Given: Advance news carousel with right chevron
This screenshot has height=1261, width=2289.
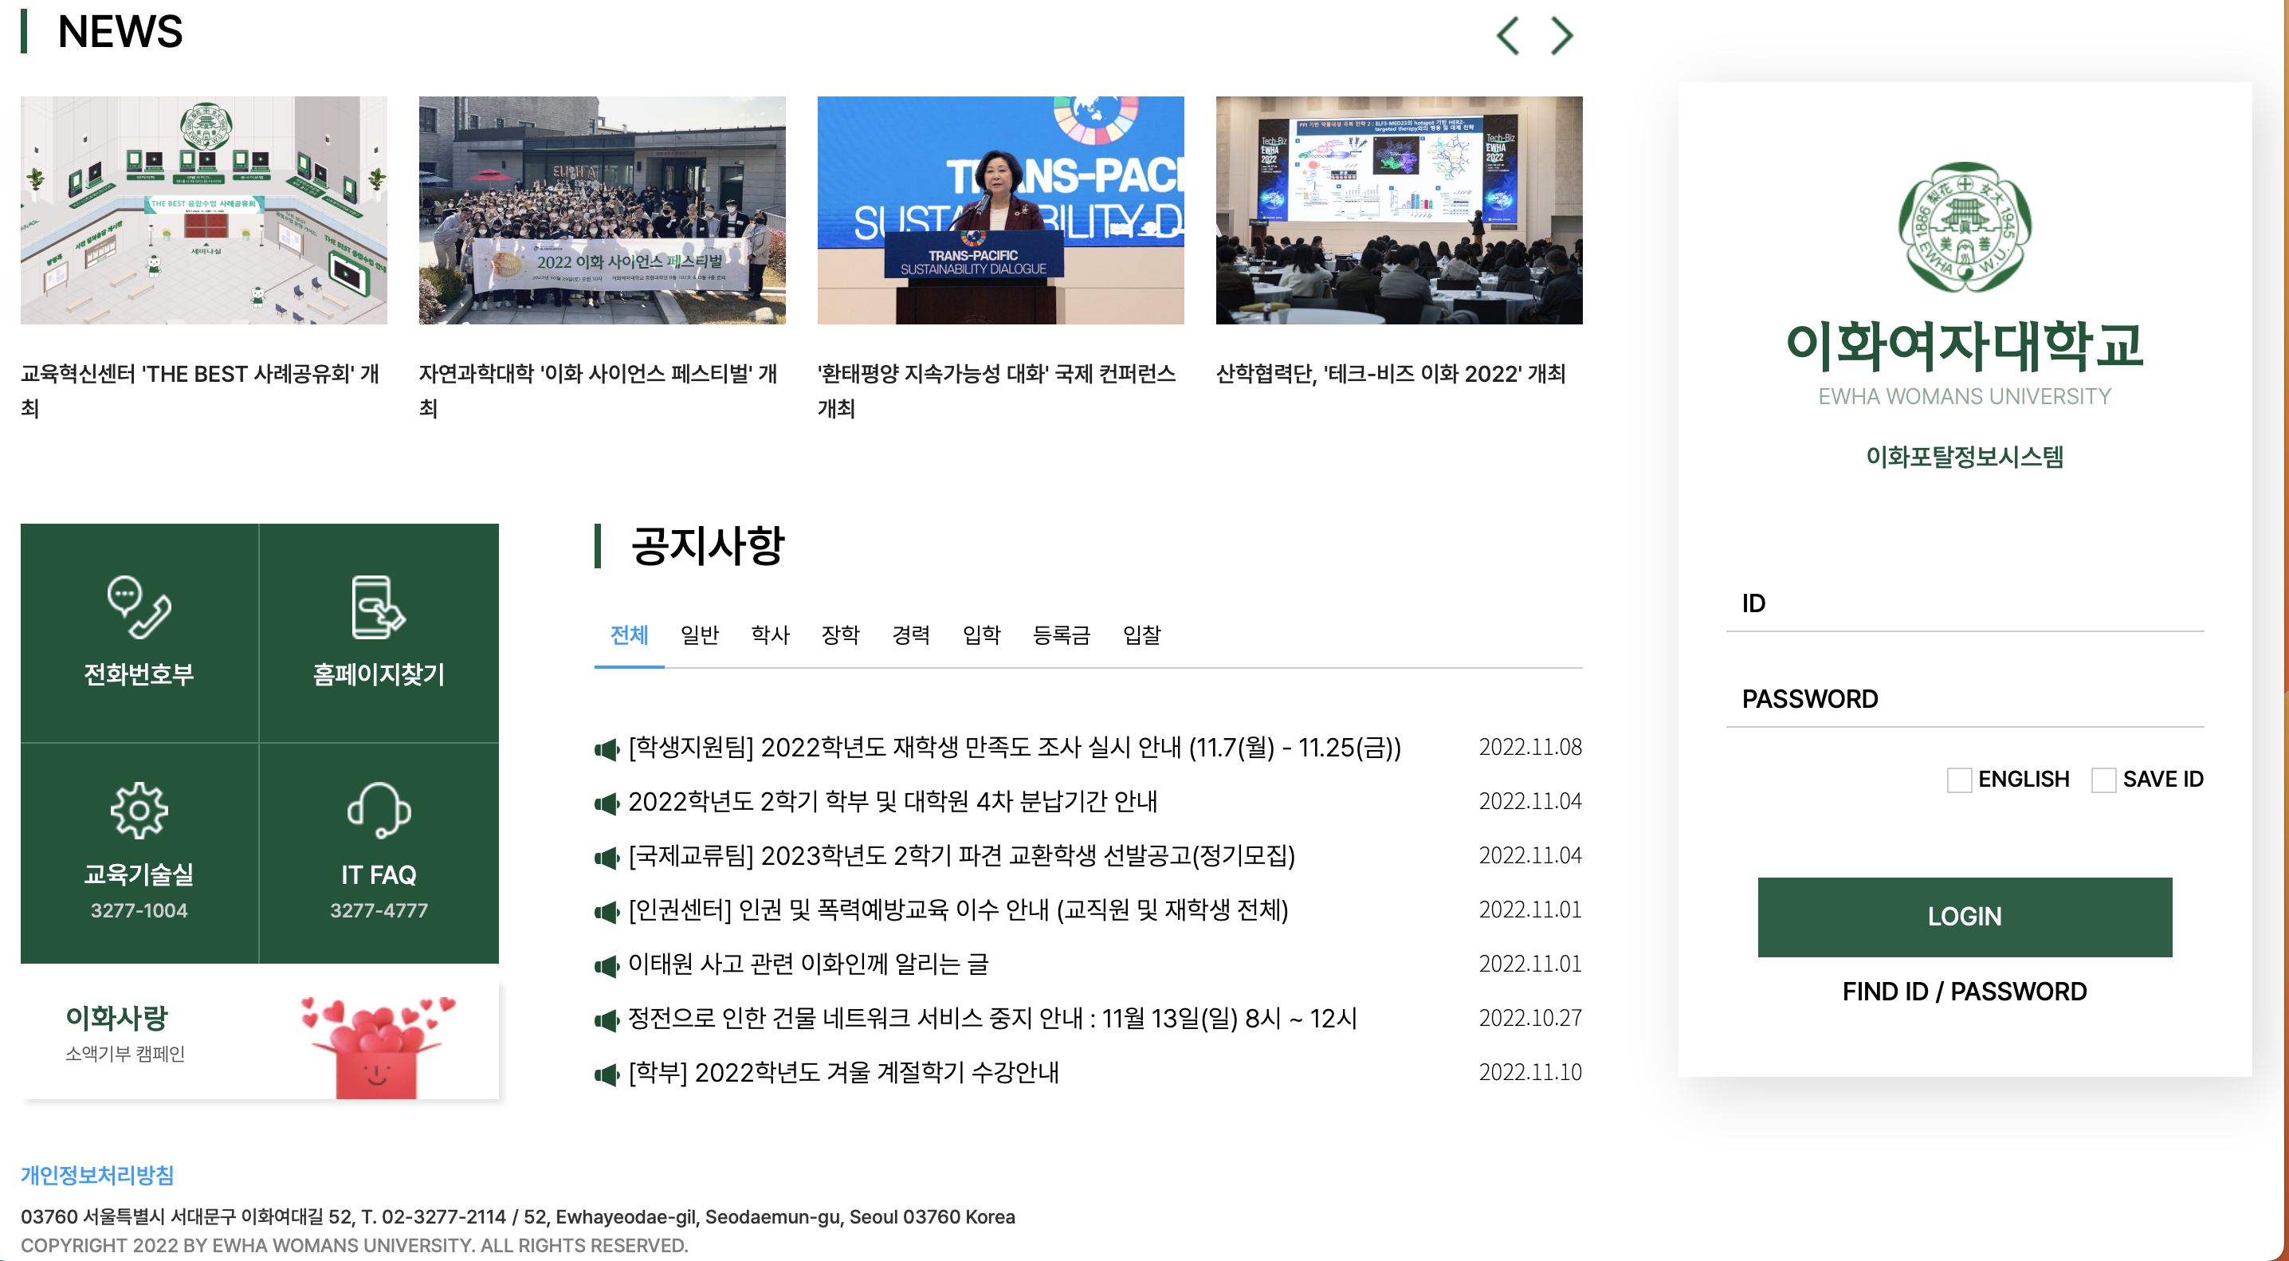Looking at the screenshot, I should click(x=1561, y=36).
